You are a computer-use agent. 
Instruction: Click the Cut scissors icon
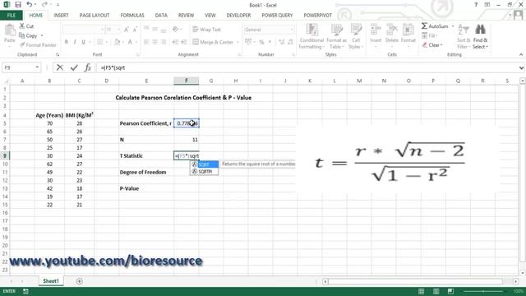pos(22,25)
